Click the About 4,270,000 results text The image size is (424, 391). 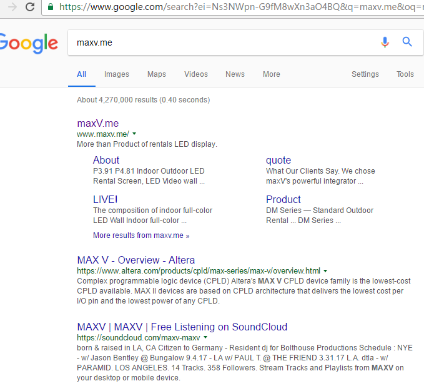(144, 100)
